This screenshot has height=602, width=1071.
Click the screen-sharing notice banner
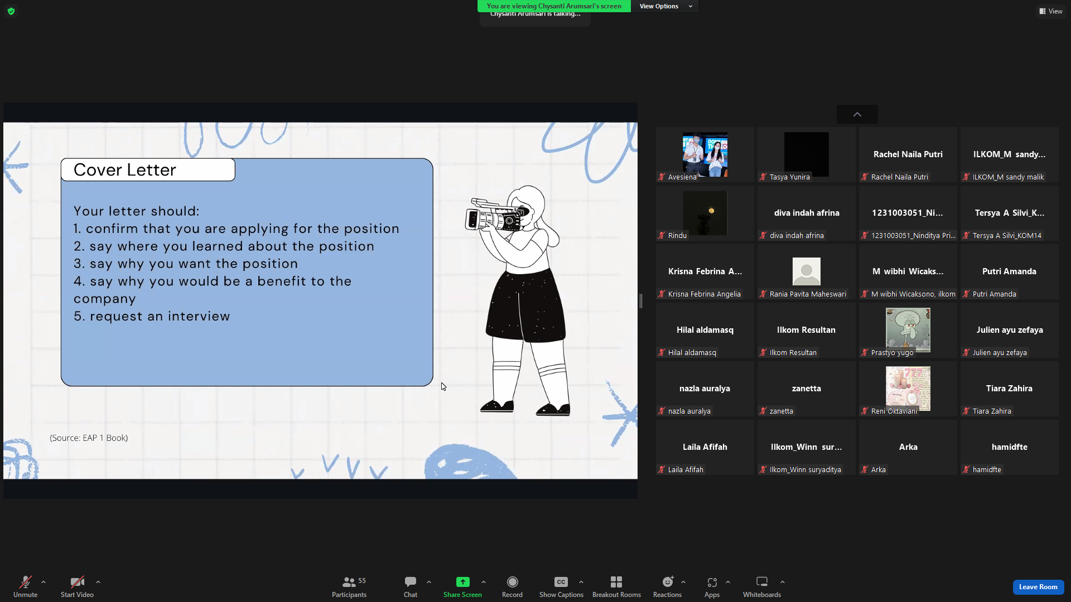[554, 6]
